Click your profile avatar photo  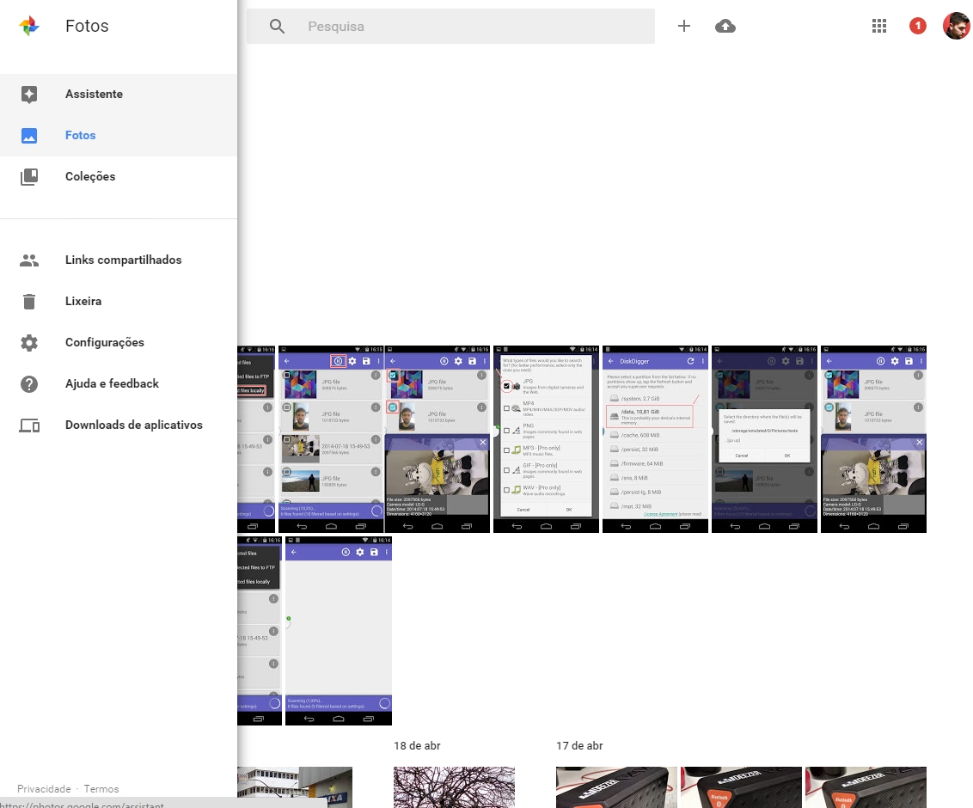click(x=956, y=26)
